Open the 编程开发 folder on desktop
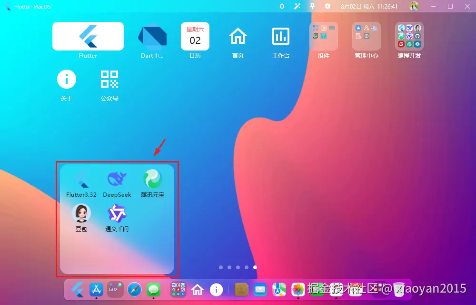Viewport: 476px width, 305px height. tap(409, 36)
